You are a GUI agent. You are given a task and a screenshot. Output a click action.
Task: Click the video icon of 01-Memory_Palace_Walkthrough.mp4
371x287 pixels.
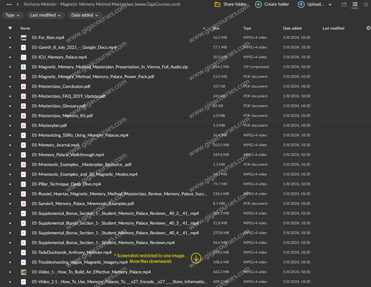pos(24,155)
